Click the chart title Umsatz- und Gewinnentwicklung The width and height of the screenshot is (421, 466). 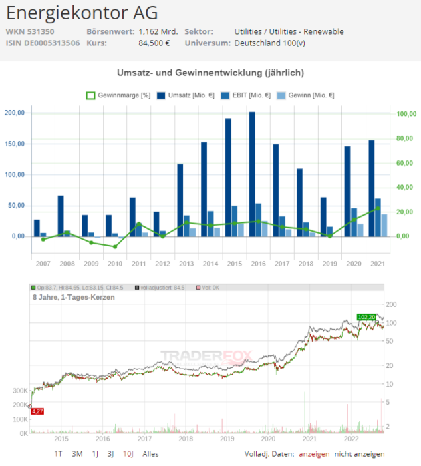click(x=210, y=73)
